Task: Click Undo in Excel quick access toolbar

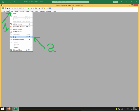Action: click(x=6, y=2)
